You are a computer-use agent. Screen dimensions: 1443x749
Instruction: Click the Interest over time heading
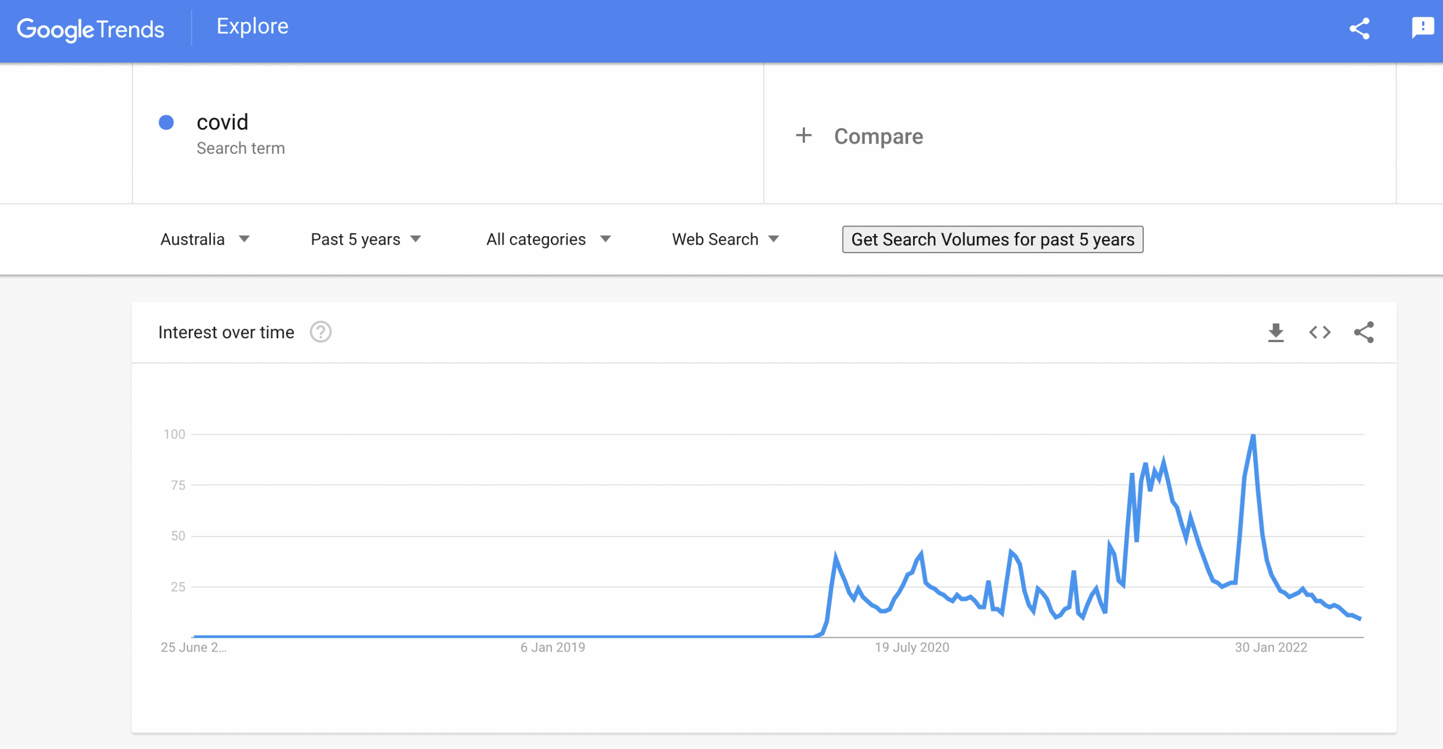(225, 332)
